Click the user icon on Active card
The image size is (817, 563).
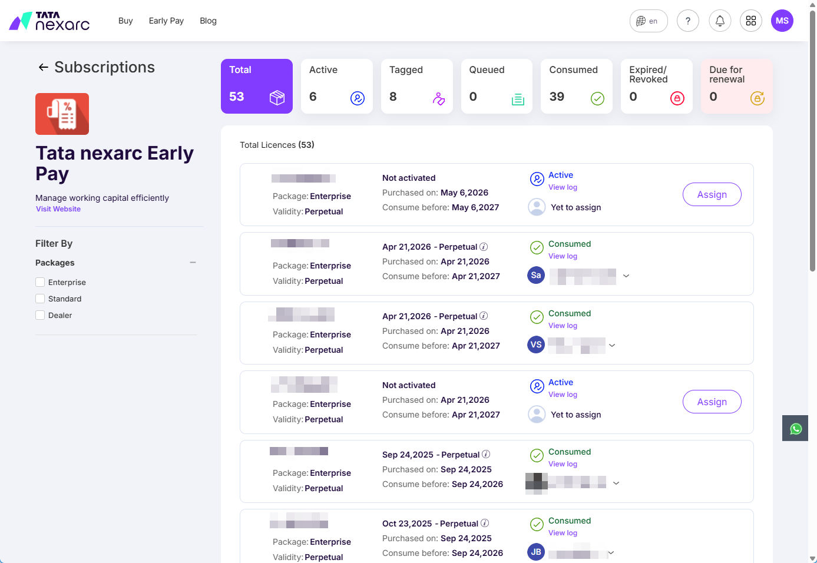pyautogui.click(x=358, y=98)
